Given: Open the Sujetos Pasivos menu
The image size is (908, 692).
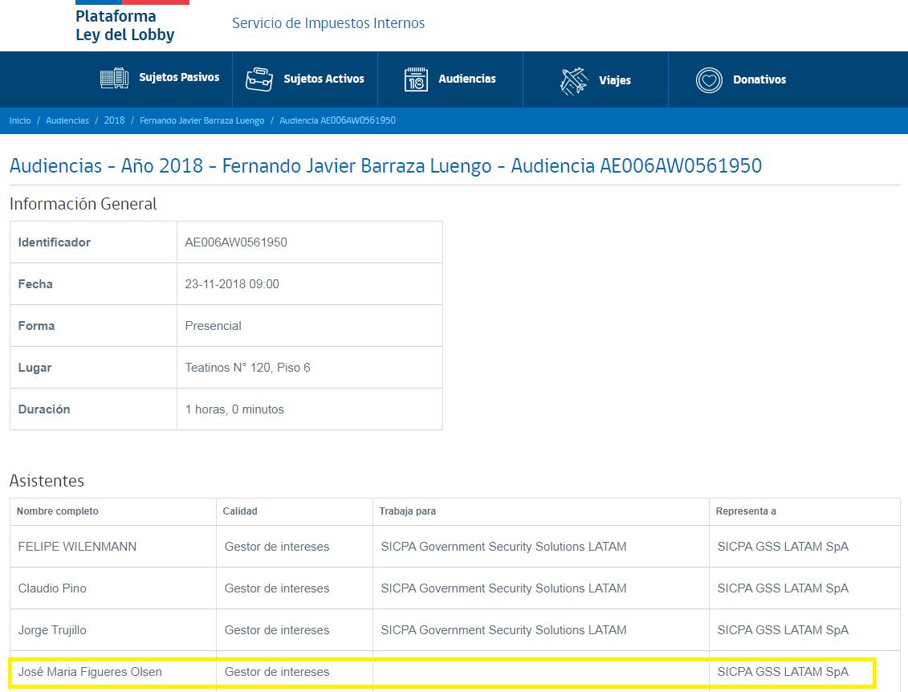Looking at the screenshot, I should coord(178,78).
